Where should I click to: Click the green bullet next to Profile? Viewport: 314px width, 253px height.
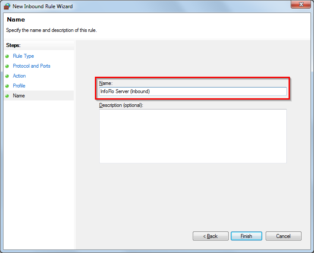tap(7, 86)
